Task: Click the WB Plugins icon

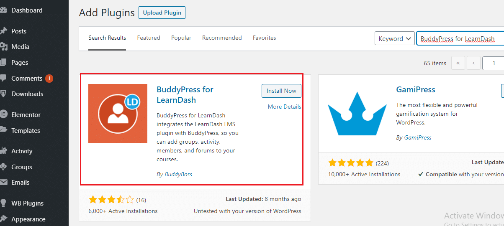Action: click(x=3, y=203)
